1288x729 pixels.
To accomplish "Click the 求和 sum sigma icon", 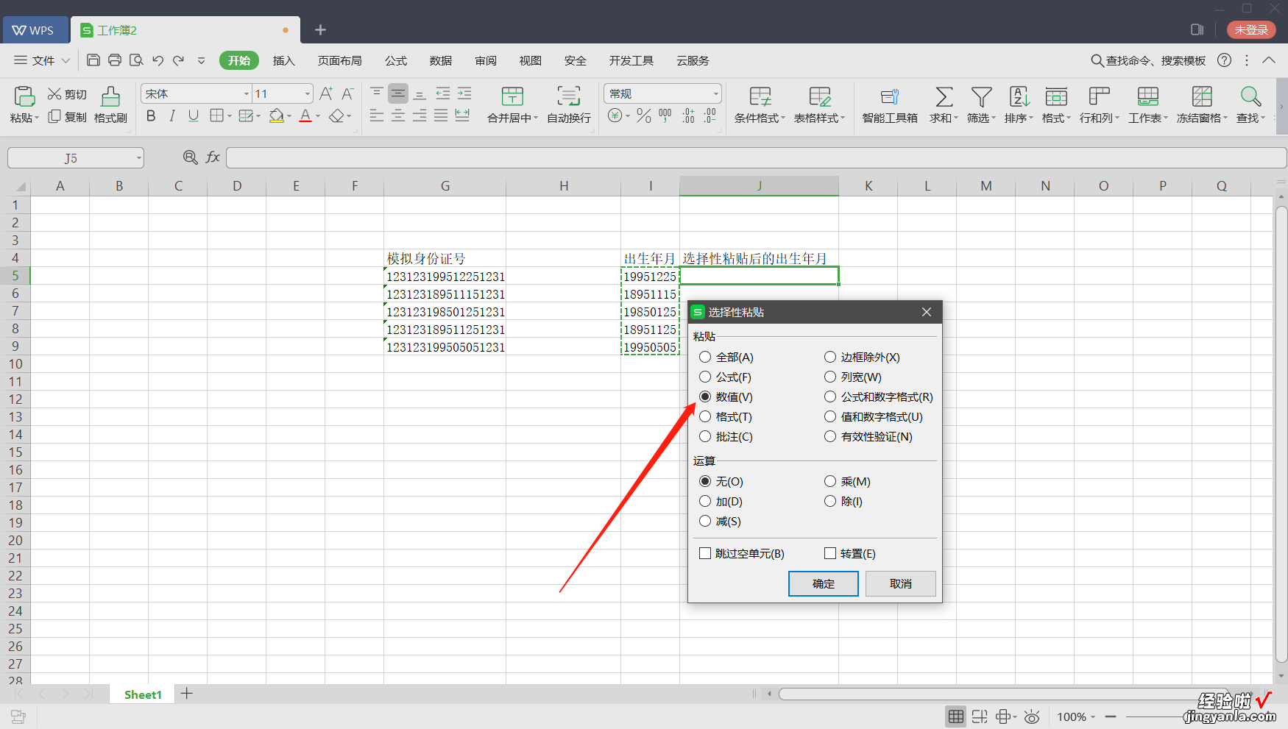I will (x=944, y=96).
